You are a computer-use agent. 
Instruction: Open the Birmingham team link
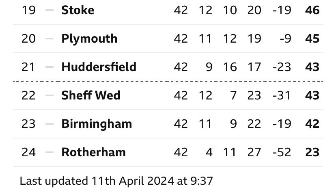(x=97, y=123)
